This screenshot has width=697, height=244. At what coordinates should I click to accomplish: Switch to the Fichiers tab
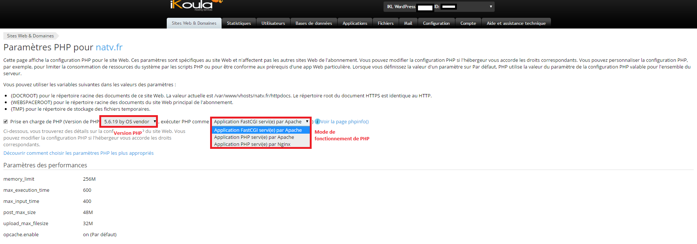click(x=385, y=23)
